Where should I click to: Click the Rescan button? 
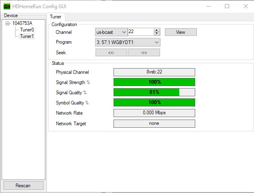click(23, 186)
